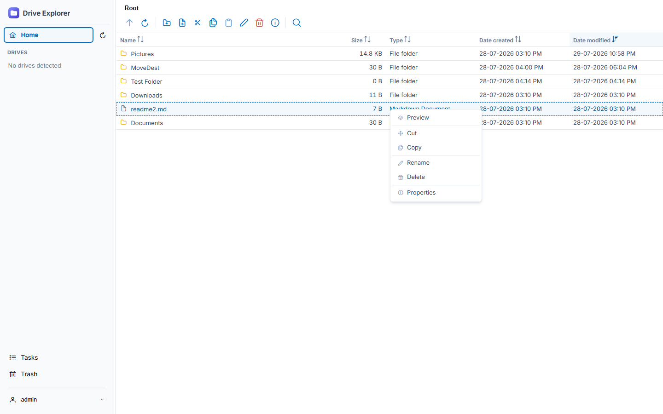Sort files by Size column
663x414 pixels.
pos(361,40)
